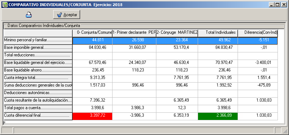
Task: Click the Total Individuales column header
Action: 218,33
